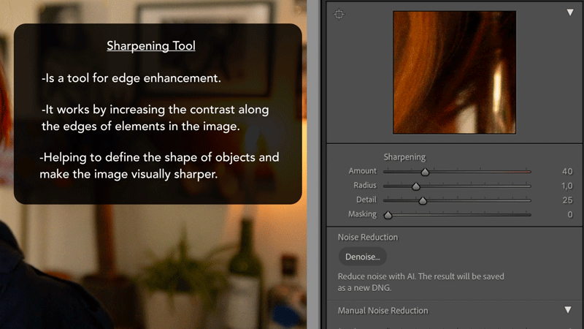The width and height of the screenshot is (584, 329).
Task: Click the Detail slider handle
Action: tap(422, 201)
